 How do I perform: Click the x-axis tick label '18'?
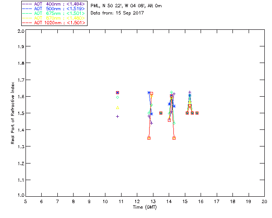point(233,201)
